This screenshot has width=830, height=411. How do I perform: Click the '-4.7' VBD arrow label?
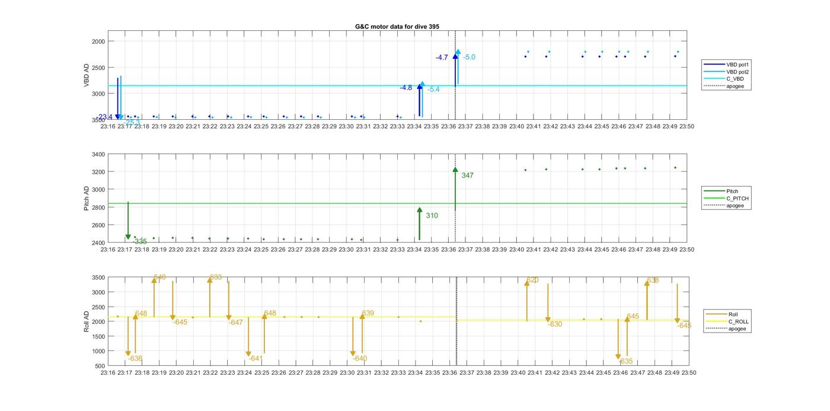coord(442,58)
